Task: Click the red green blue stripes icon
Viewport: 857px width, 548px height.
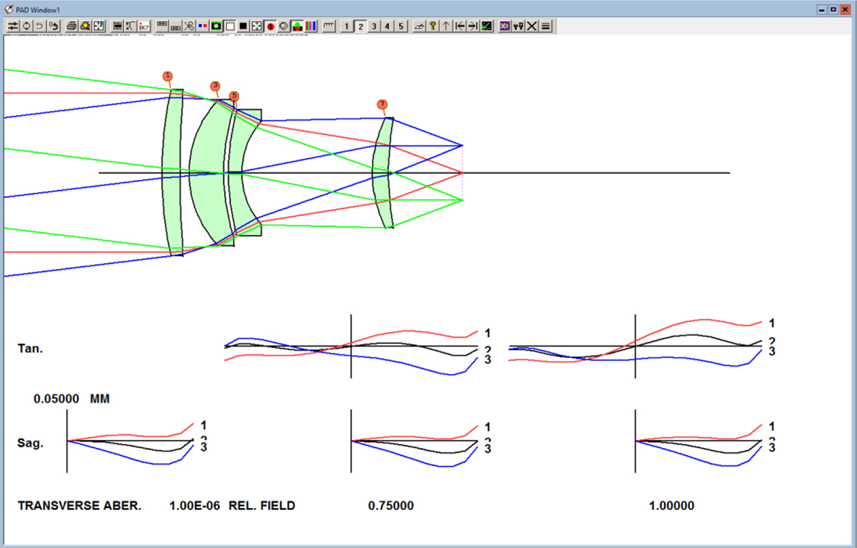Action: click(311, 26)
